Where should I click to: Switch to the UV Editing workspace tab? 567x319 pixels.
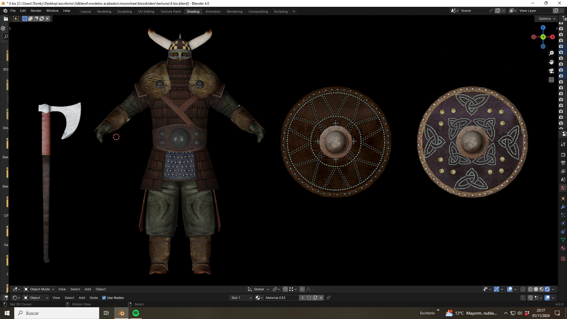click(146, 12)
